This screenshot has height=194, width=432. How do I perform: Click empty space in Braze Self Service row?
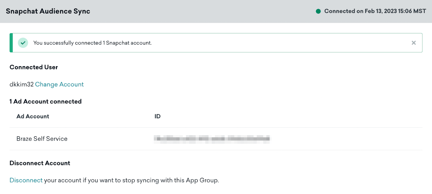[344, 139]
